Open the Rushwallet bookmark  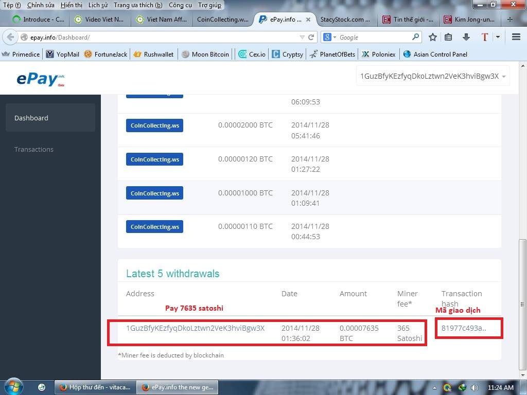[153, 54]
